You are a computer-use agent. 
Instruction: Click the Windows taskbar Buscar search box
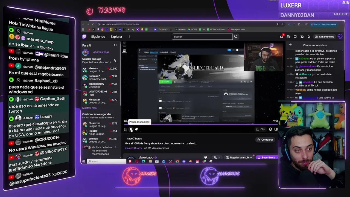coord(107,161)
